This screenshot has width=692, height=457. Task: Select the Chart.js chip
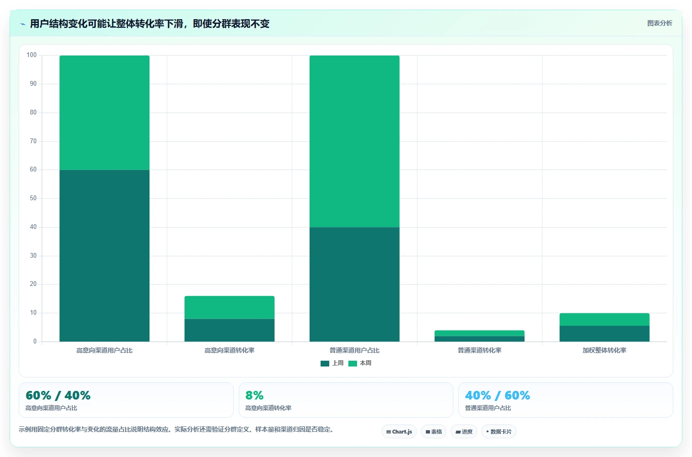point(399,432)
